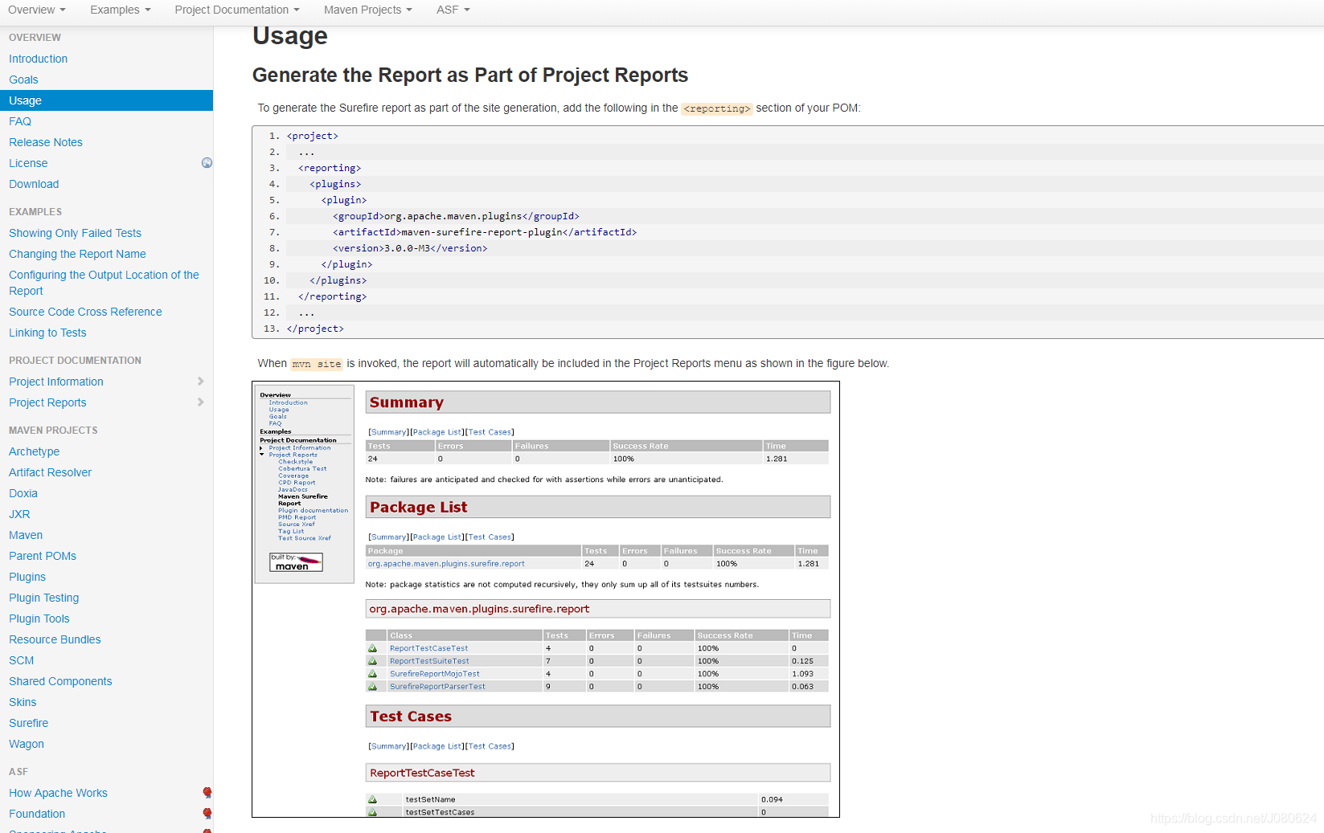Viewport: 1324px width, 833px height.
Task: Click the reporting inline code tag
Action: (x=717, y=108)
